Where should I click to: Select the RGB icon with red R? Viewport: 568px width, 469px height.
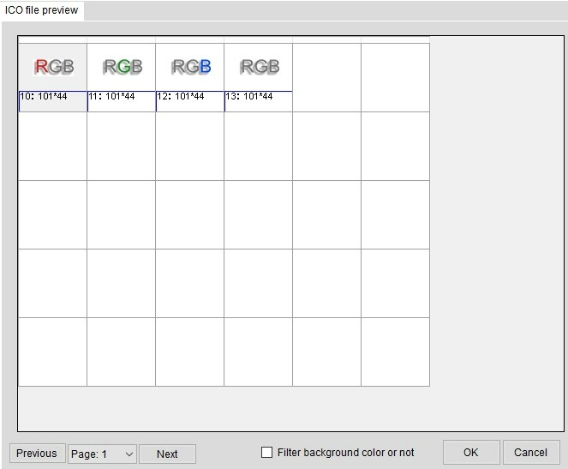point(53,67)
